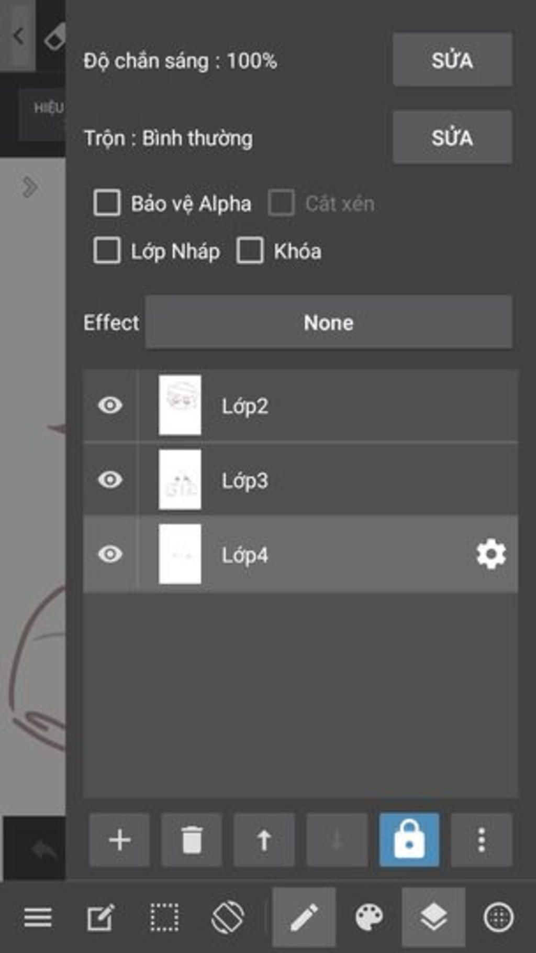Open Effect dropdown showing None
536x953 pixels.
[x=329, y=322]
